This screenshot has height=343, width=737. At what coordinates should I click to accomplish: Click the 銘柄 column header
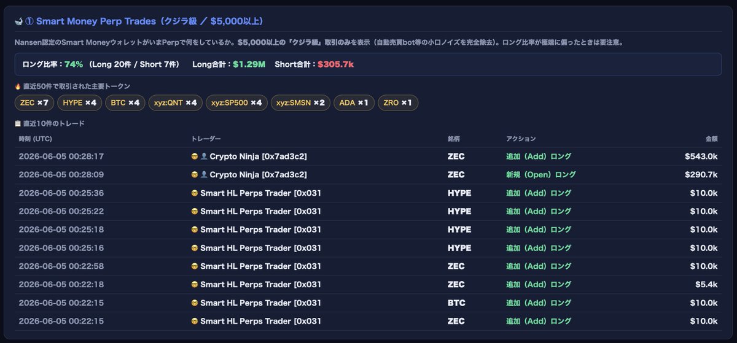[x=454, y=139]
